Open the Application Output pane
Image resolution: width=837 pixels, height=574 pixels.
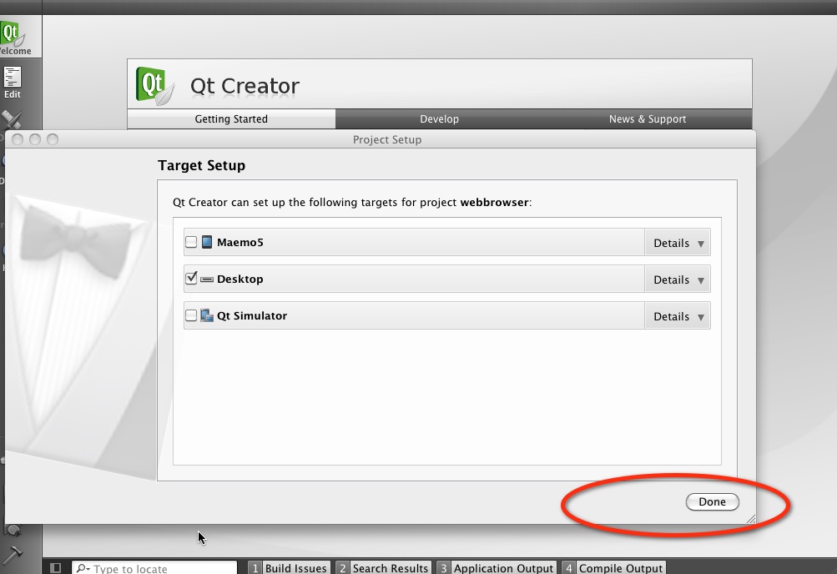pyautogui.click(x=497, y=568)
